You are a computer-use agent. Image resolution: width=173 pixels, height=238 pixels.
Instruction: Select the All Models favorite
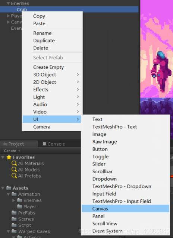point(29,170)
